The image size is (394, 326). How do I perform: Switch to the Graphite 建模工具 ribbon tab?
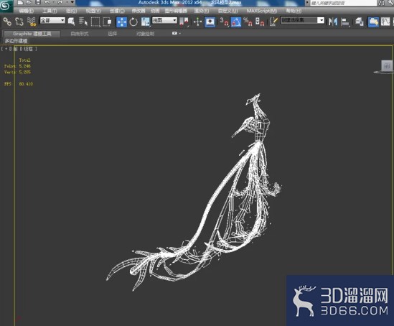[32, 34]
